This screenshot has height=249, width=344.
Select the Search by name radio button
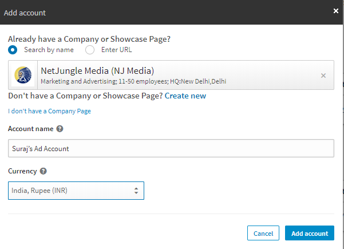pos(13,50)
